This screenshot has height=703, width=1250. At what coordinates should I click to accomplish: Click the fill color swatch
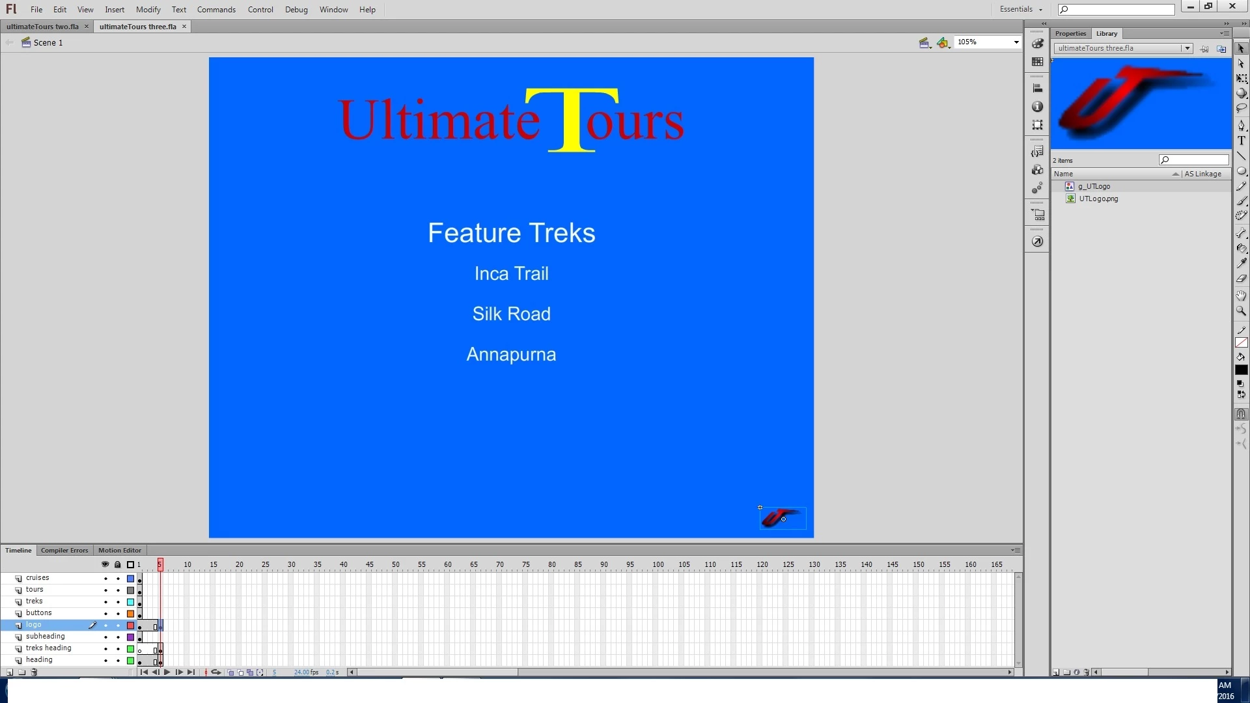click(x=1242, y=370)
